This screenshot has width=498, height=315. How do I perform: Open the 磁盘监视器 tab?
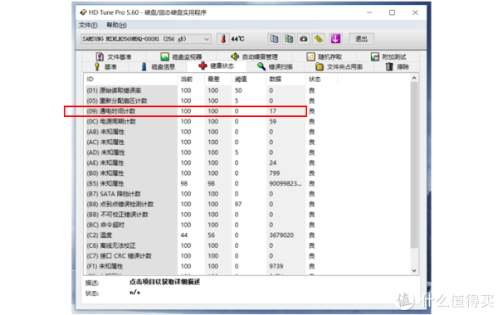181,56
